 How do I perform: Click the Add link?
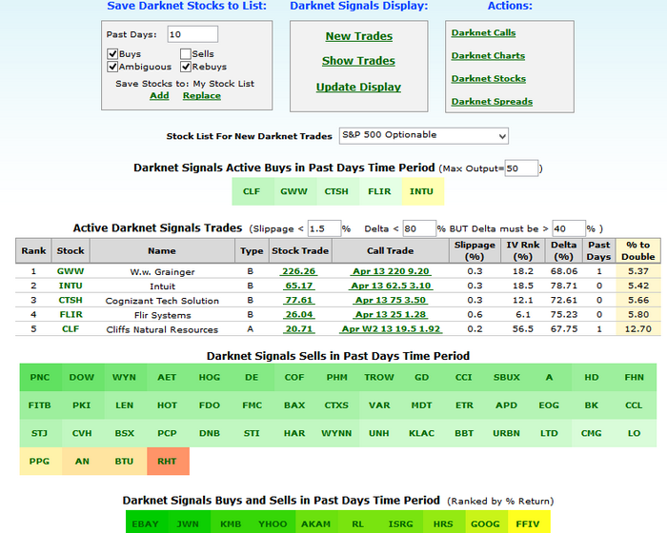[x=159, y=95]
